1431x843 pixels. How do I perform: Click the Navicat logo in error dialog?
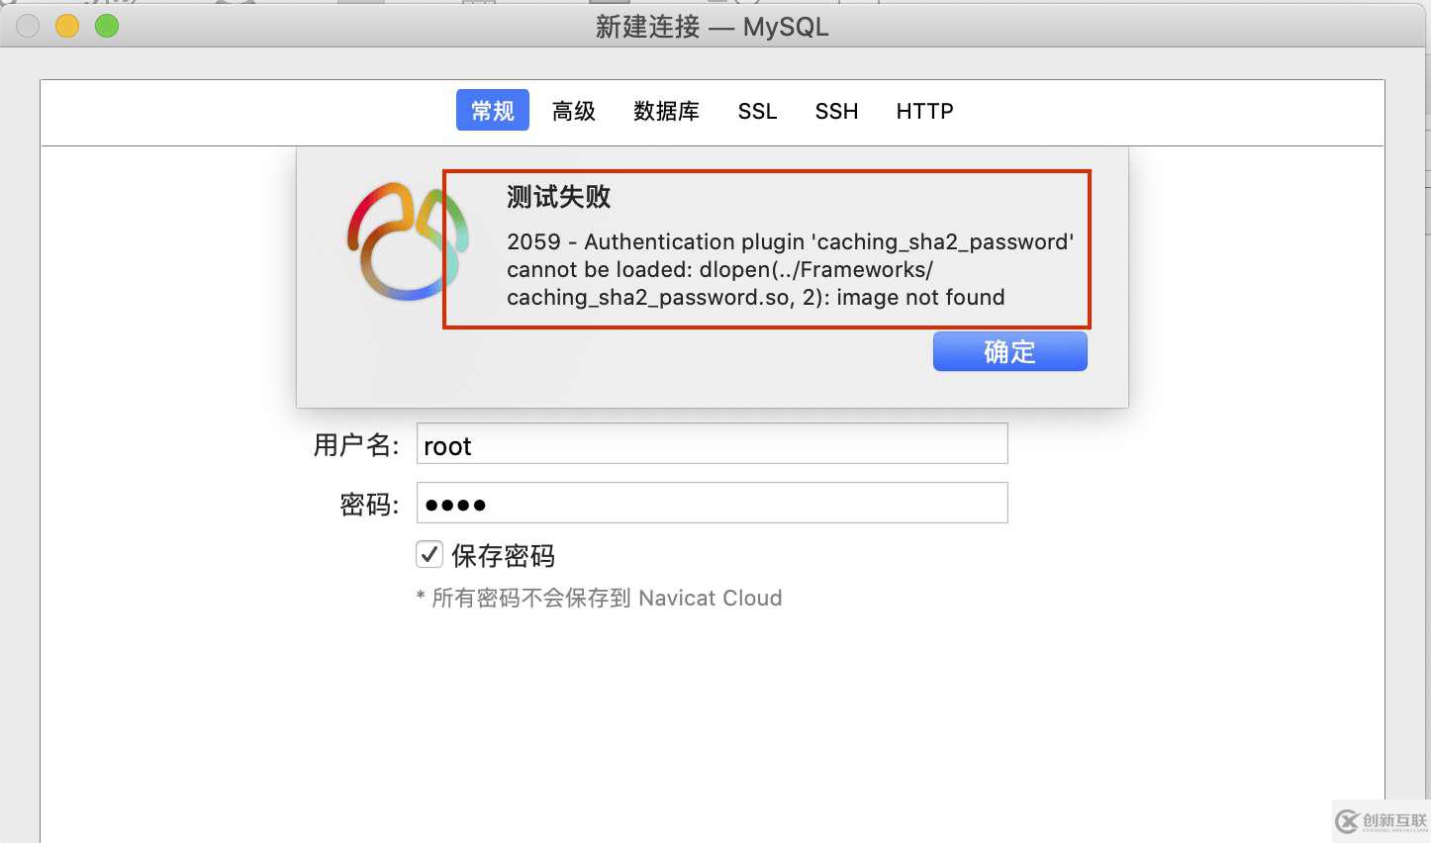tap(408, 241)
